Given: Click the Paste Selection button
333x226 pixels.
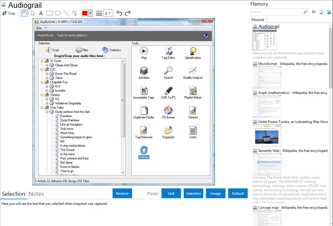Looking at the screenshot, I should (x=193, y=193).
